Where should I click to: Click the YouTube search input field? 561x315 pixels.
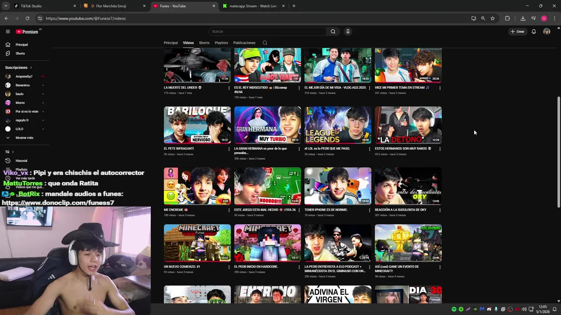pyautogui.click(x=267, y=31)
